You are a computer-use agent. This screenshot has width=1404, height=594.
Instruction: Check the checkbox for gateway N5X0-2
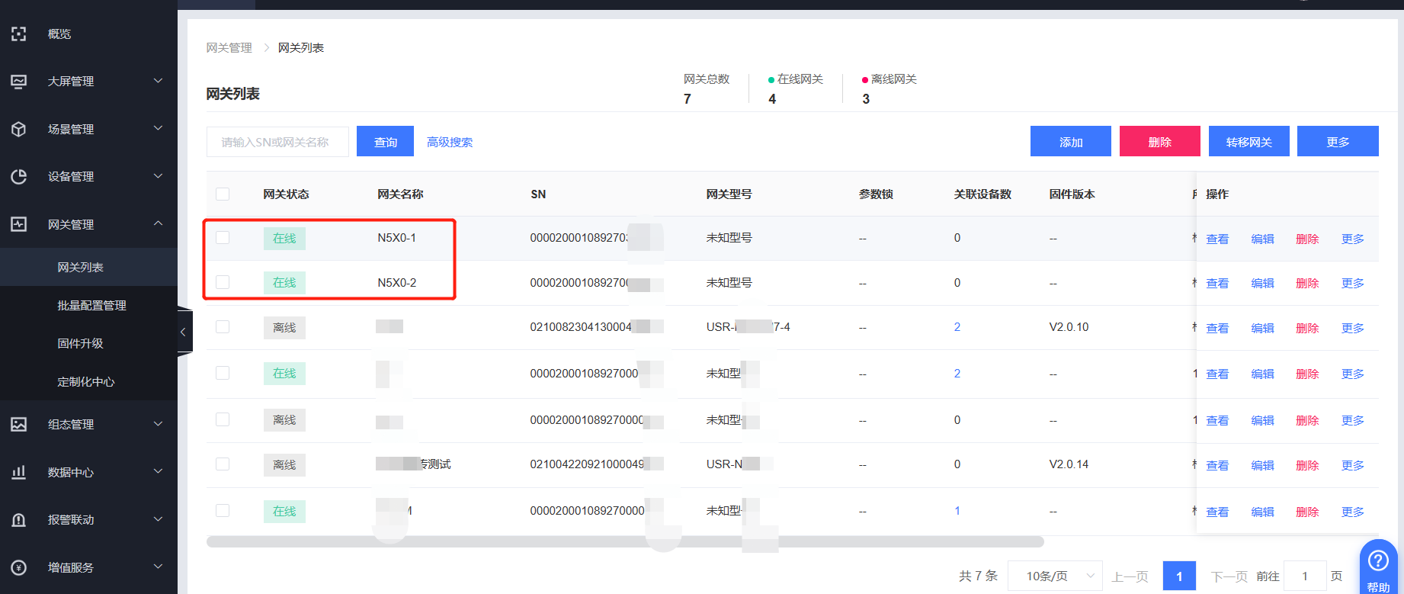click(x=223, y=282)
